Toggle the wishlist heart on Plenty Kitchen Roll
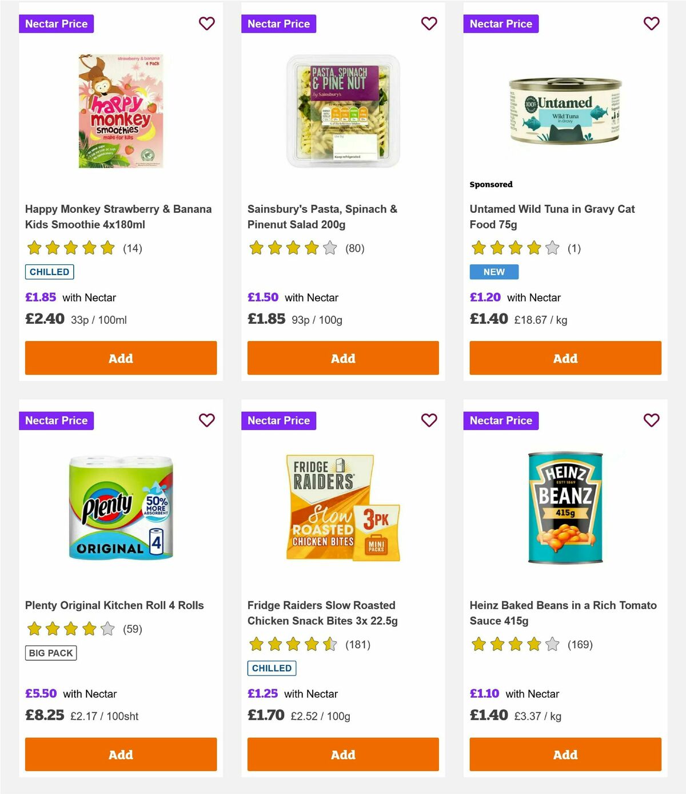This screenshot has width=686, height=794. 206,420
